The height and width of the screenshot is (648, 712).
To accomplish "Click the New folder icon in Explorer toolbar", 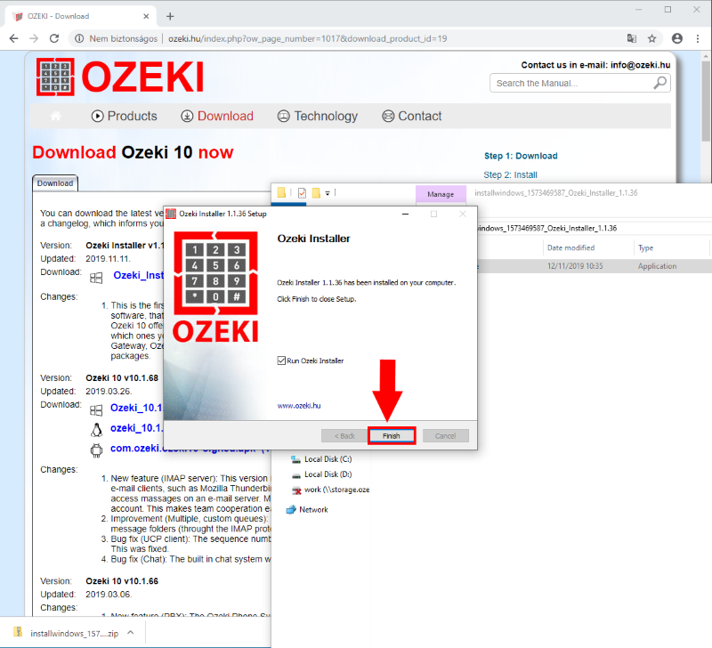I will click(x=316, y=192).
